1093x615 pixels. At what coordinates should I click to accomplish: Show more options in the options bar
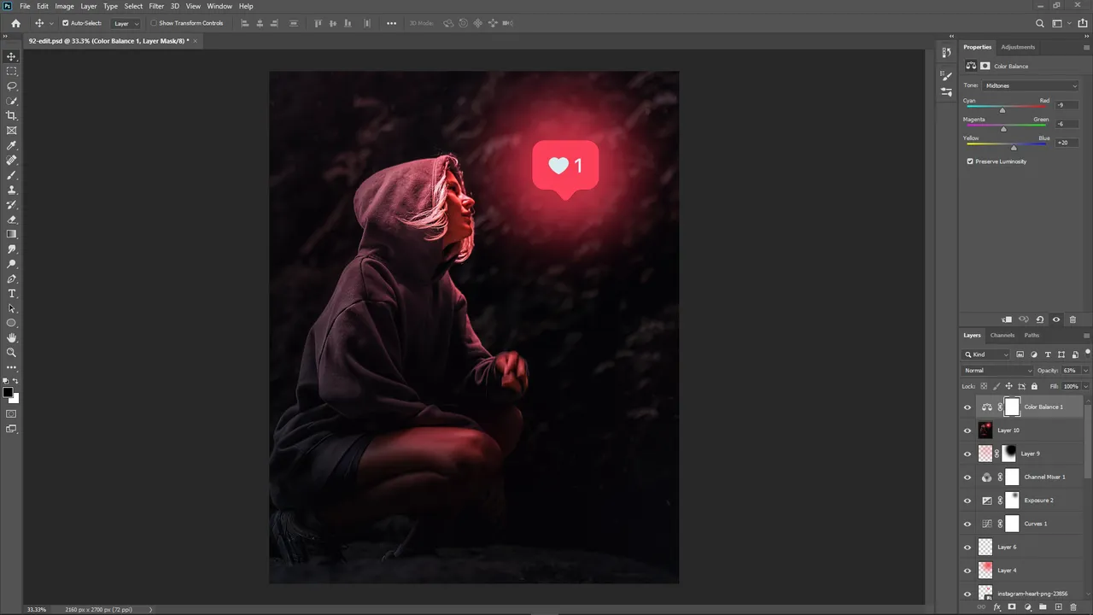click(x=391, y=23)
